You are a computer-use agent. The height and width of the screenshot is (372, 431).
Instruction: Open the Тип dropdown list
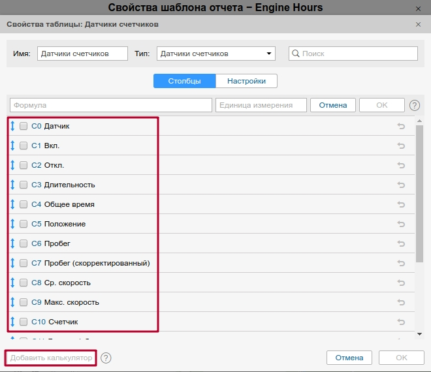[x=215, y=54]
